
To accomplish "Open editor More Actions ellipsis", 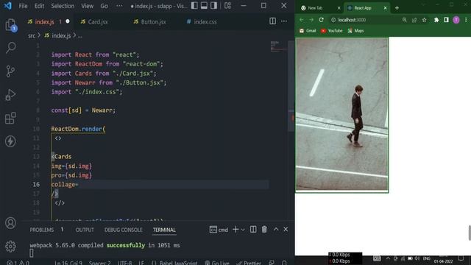I will [284, 21].
